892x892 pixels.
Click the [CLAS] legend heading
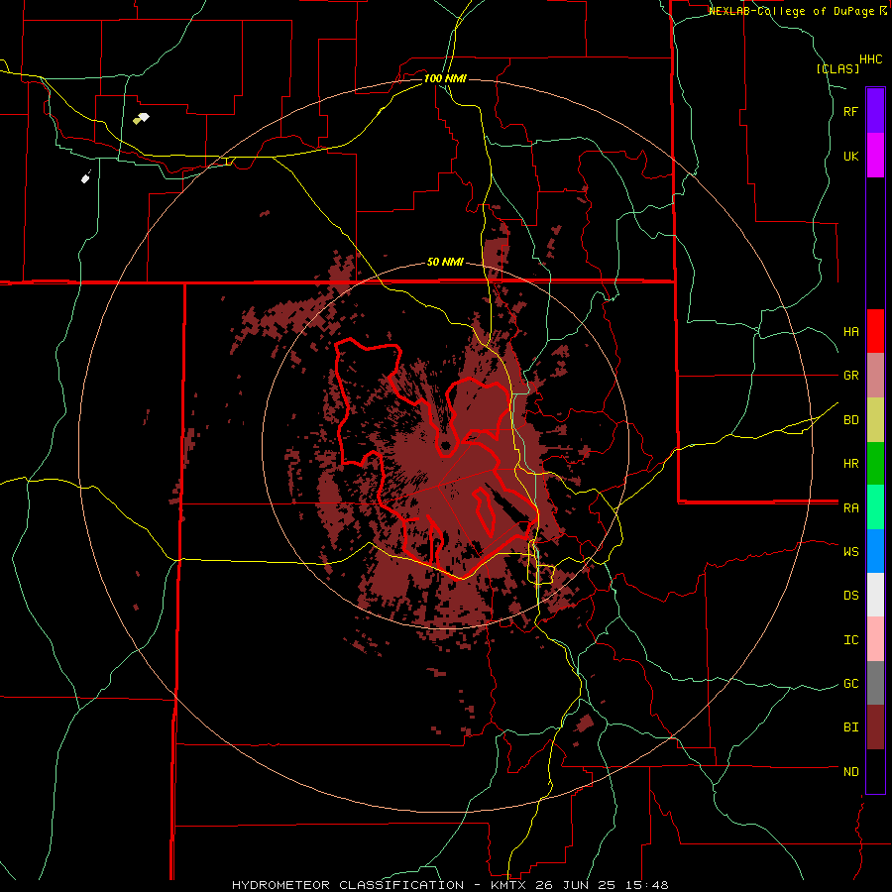[837, 68]
